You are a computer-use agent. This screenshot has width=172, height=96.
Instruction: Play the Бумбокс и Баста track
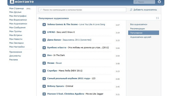[x=44, y=47]
